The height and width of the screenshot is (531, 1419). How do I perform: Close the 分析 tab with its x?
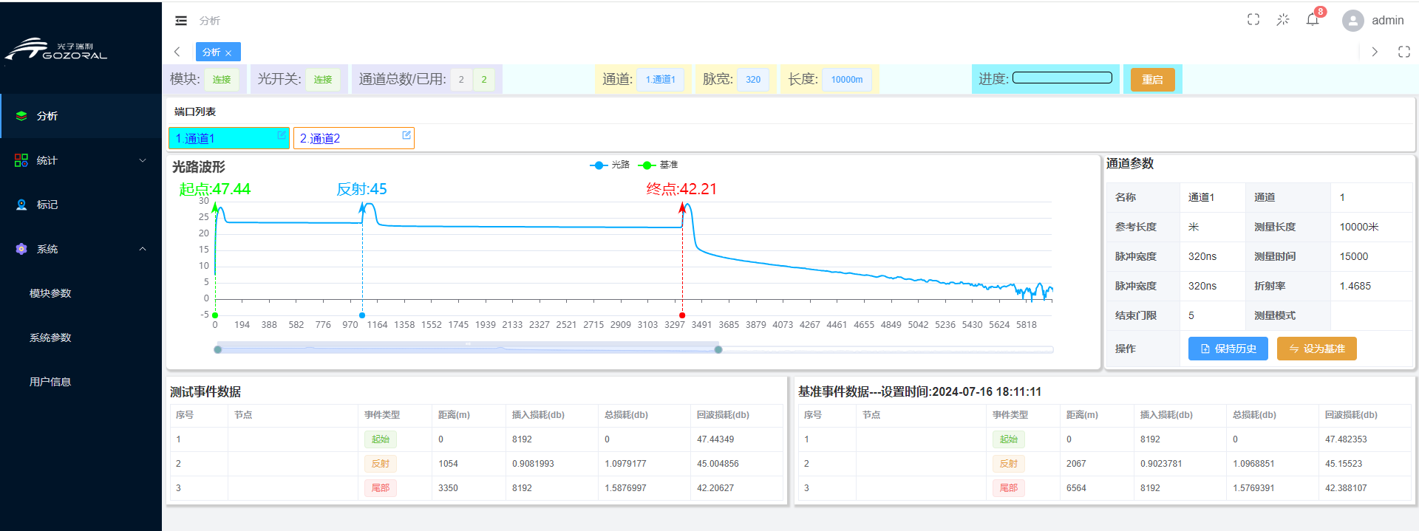229,52
